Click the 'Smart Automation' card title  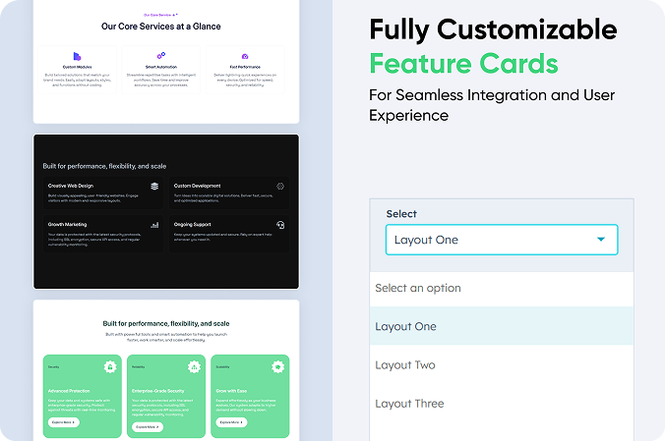(161, 67)
